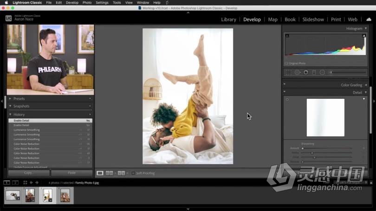This screenshot has width=376, height=211.
Task: Click the Family Photo-3.jpg filename path
Action: click(x=87, y=183)
